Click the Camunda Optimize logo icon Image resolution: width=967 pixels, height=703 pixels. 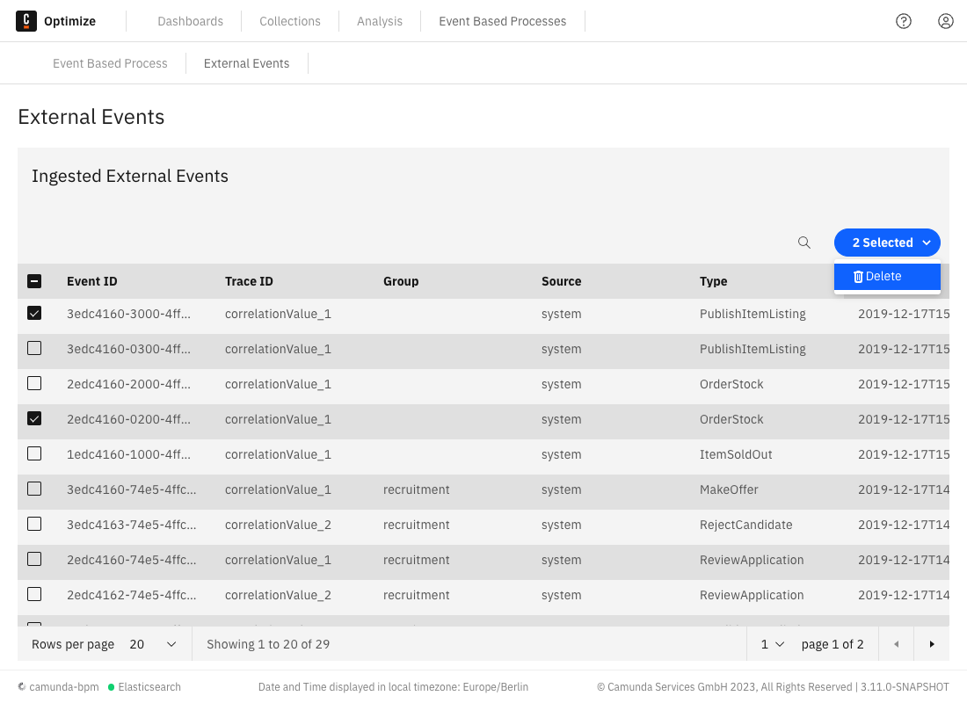click(25, 21)
